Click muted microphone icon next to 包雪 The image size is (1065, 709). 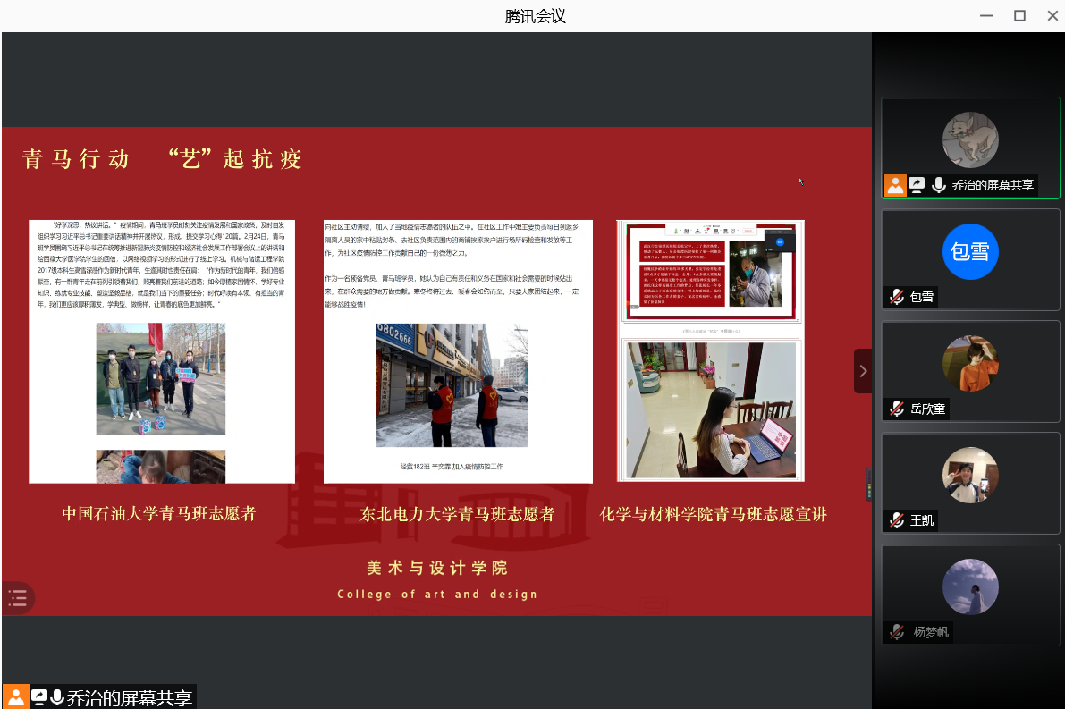coord(896,297)
